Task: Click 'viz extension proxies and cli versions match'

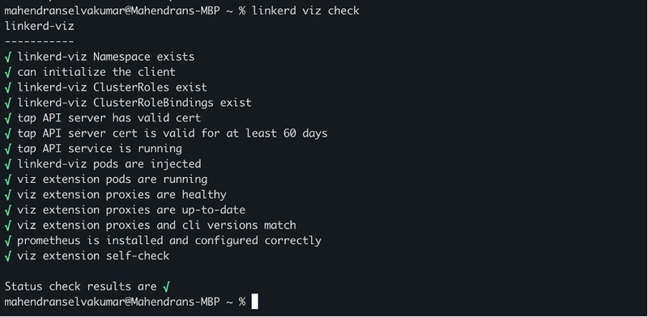Action: coord(156,226)
